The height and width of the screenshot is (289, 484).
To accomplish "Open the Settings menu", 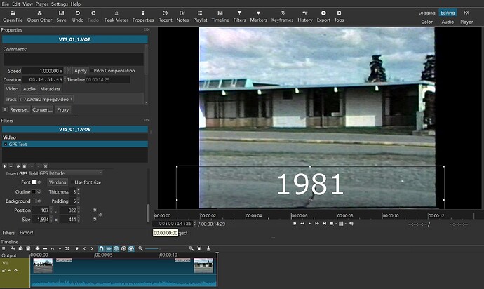I will click(59, 4).
